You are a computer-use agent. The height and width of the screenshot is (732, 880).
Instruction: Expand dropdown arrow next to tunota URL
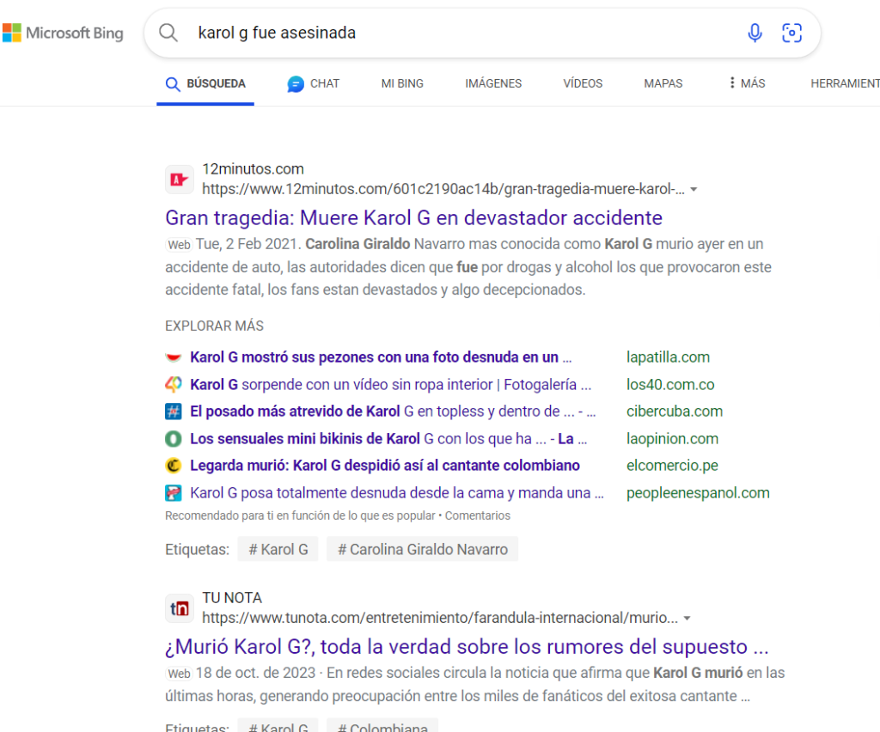(x=687, y=619)
